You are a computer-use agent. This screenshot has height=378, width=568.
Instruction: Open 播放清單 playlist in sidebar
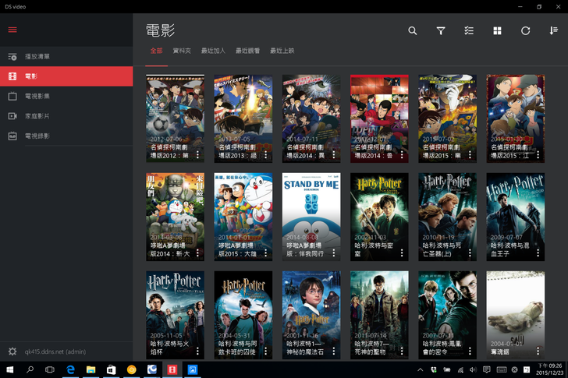tap(37, 57)
